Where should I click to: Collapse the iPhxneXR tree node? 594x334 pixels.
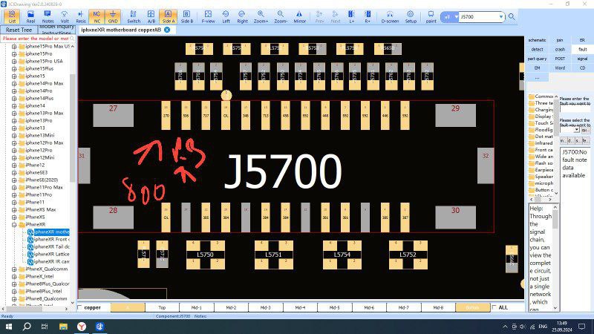pos(14,225)
